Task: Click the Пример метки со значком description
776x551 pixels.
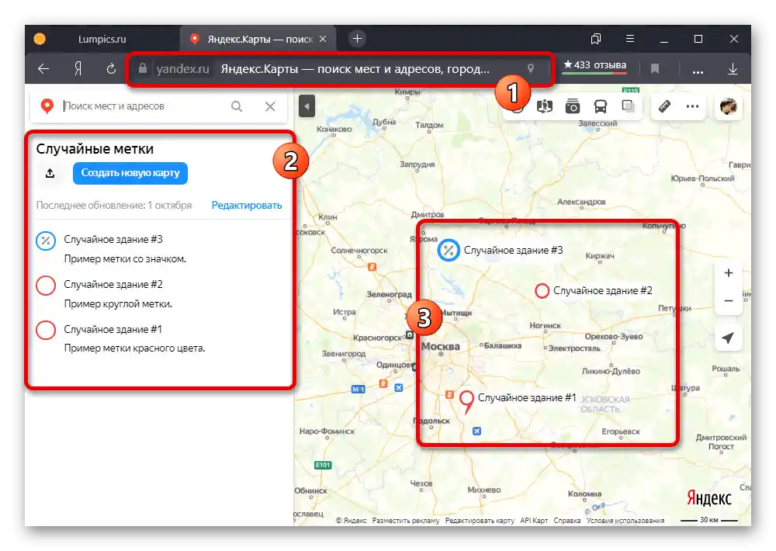Action: 125,259
